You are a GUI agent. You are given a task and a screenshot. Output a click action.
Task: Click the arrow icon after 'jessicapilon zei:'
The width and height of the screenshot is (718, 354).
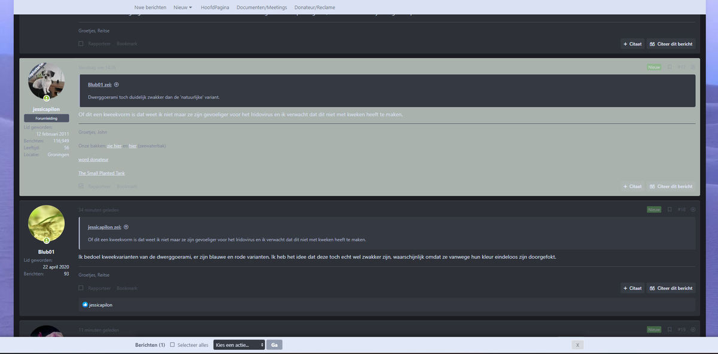point(126,227)
